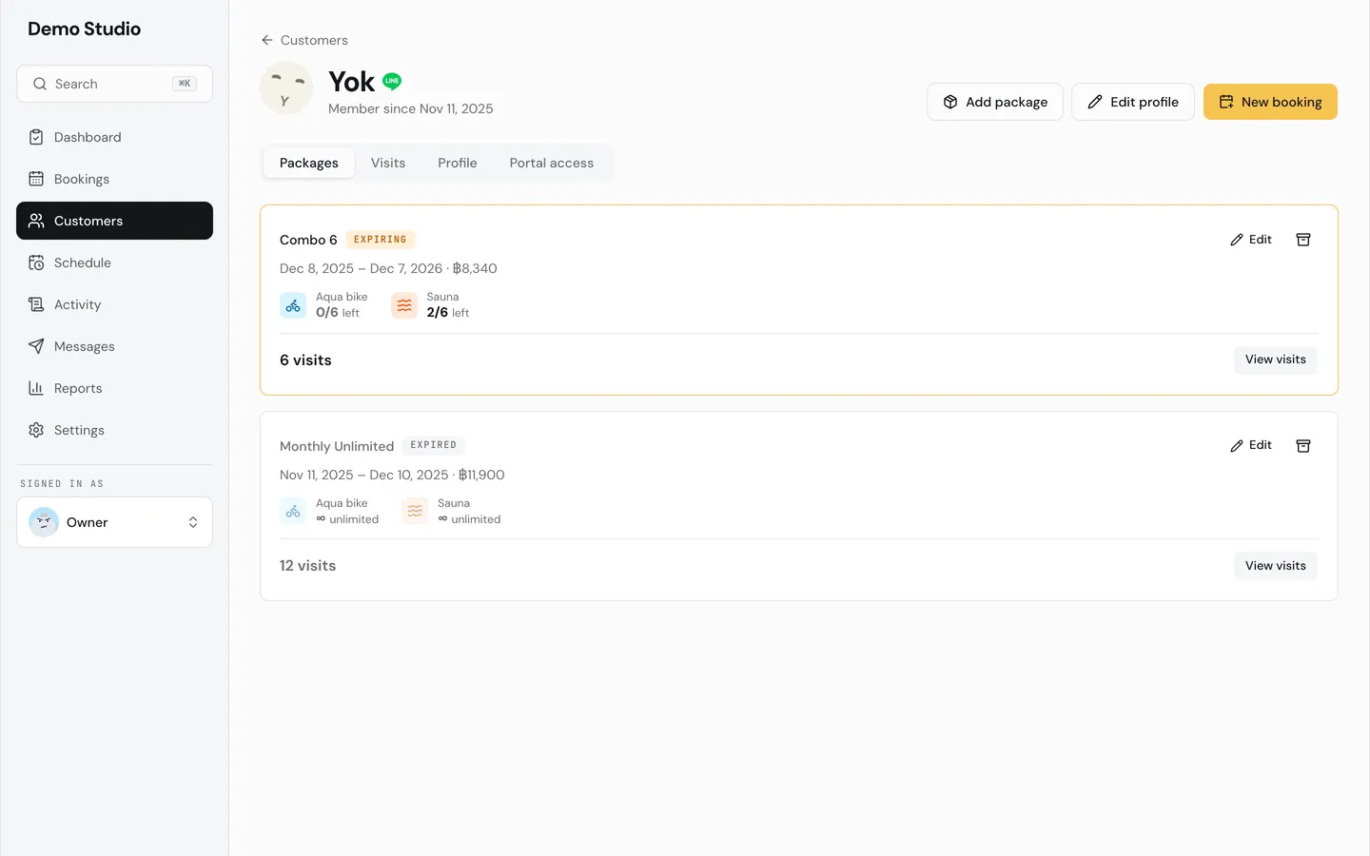Image resolution: width=1370 pixels, height=856 pixels.
Task: Click the "6 visits" count text
Action: click(x=305, y=360)
